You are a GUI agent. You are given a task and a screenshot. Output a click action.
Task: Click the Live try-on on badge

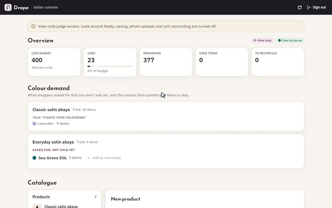point(290,40)
